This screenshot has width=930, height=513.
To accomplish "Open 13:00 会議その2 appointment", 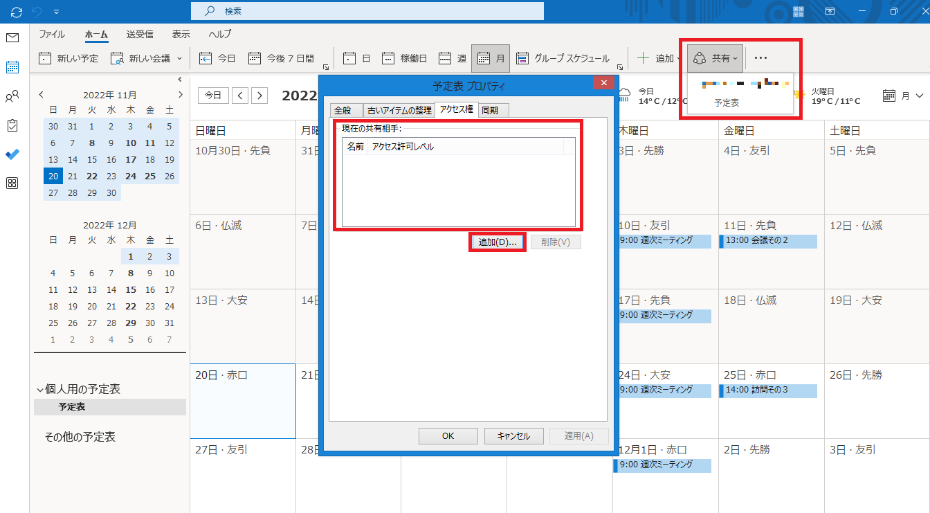I will coord(767,241).
